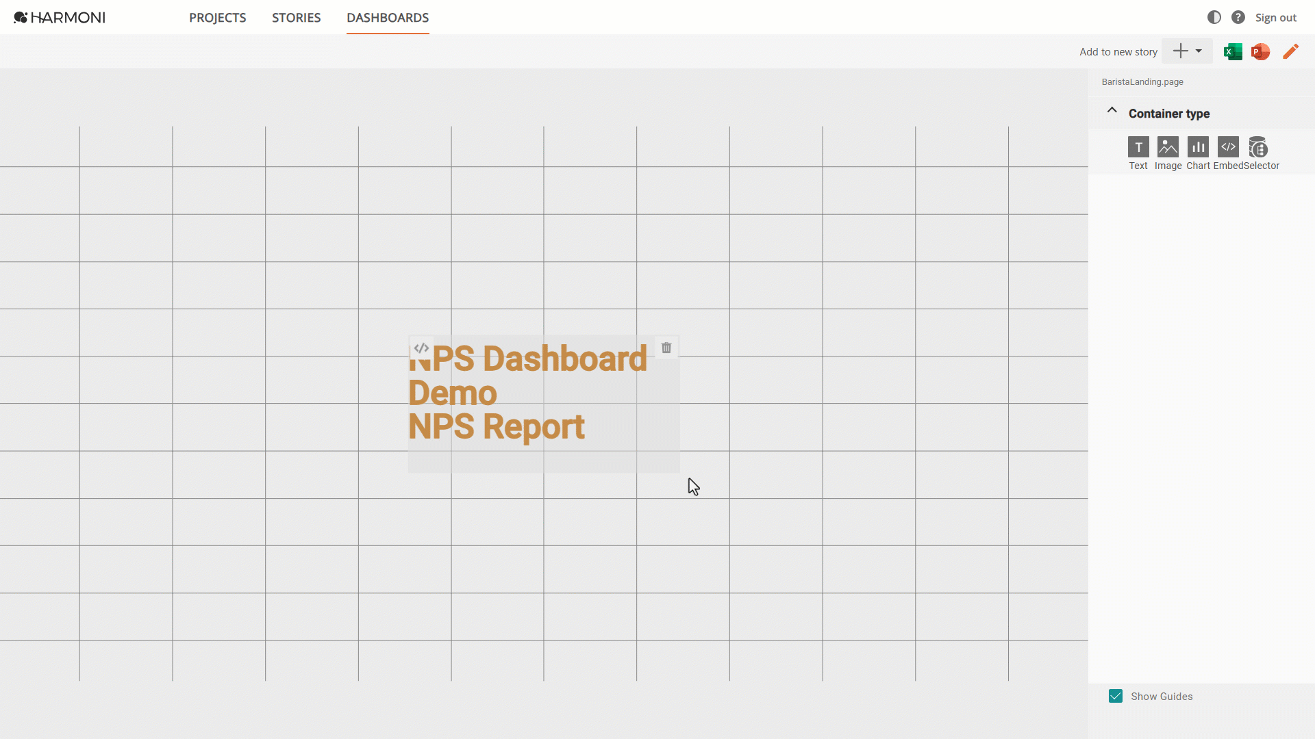Switch to the Dashboards tab

(388, 18)
